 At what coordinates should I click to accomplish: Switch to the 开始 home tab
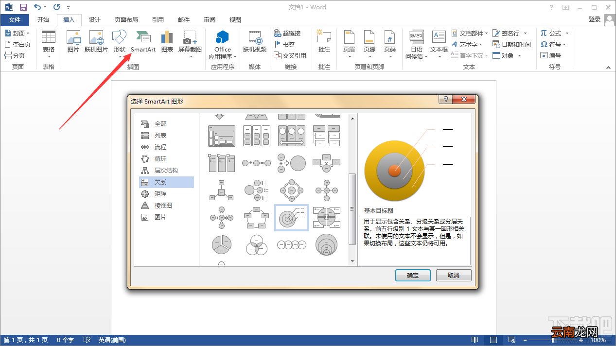[43, 20]
